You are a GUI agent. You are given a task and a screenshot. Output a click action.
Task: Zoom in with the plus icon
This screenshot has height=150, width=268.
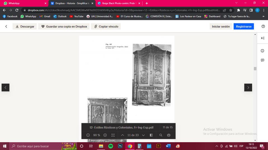coord(105,135)
